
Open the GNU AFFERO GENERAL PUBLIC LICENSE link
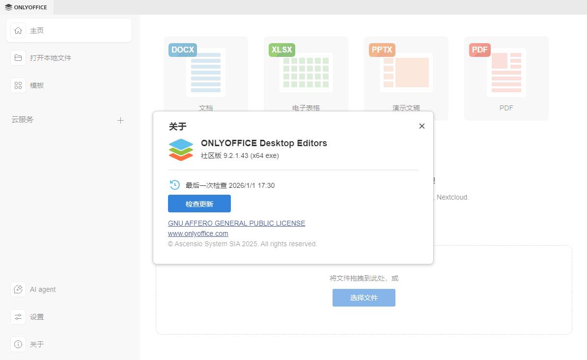point(236,223)
